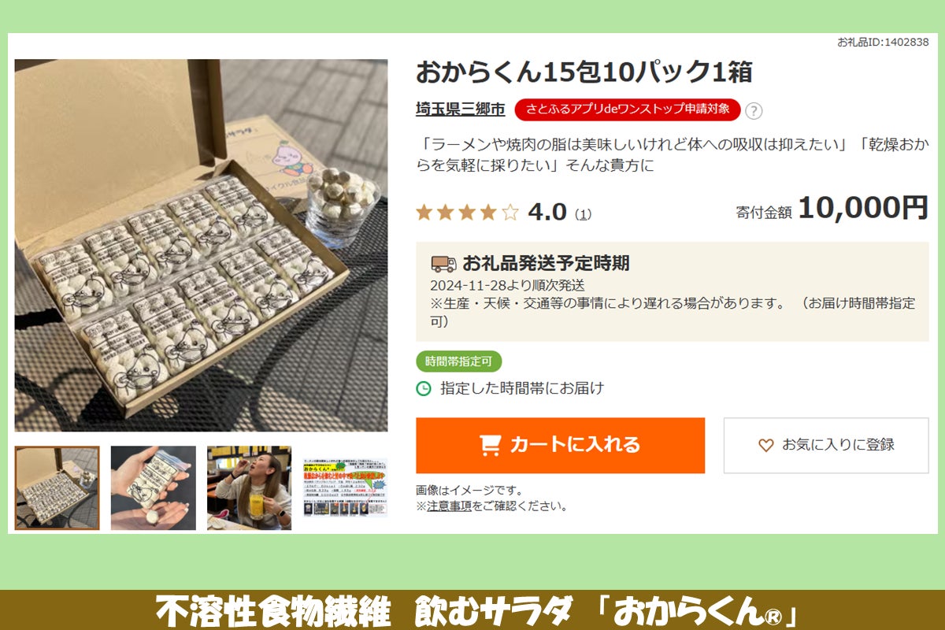This screenshot has height=630, width=945.
Task: Select the woman with beer thumbnail
Action: click(249, 488)
